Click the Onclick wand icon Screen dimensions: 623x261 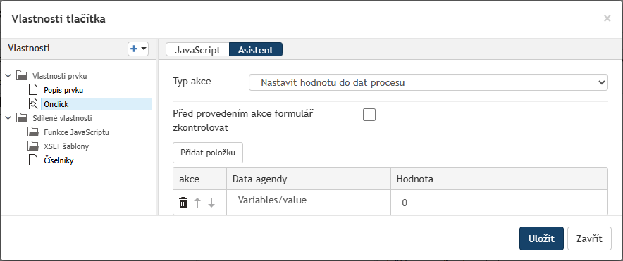33,104
